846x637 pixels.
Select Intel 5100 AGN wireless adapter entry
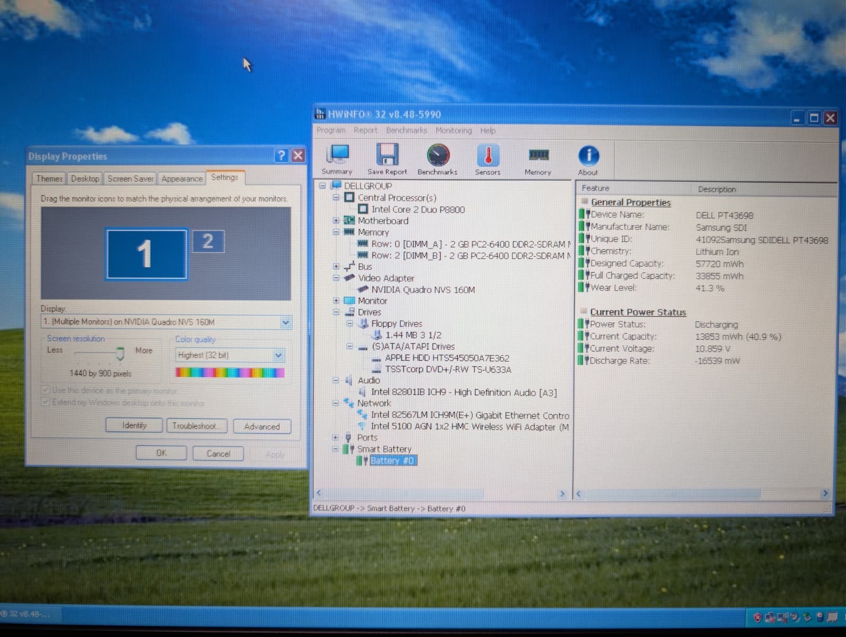tap(470, 426)
